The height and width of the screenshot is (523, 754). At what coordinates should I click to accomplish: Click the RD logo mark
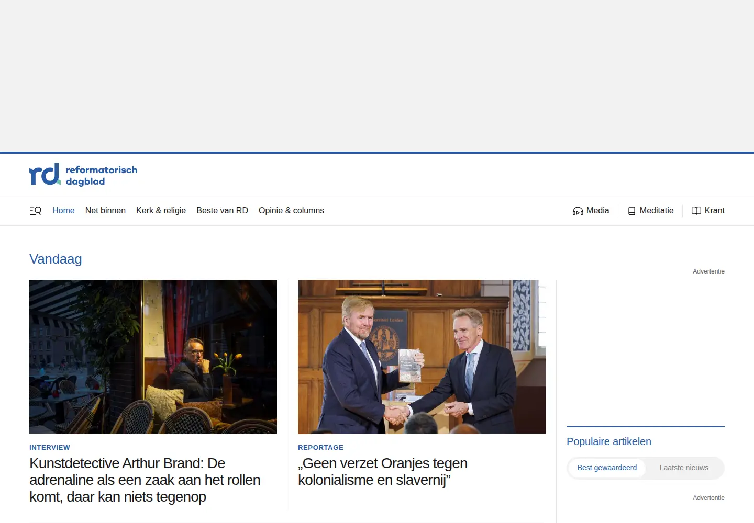tap(45, 174)
